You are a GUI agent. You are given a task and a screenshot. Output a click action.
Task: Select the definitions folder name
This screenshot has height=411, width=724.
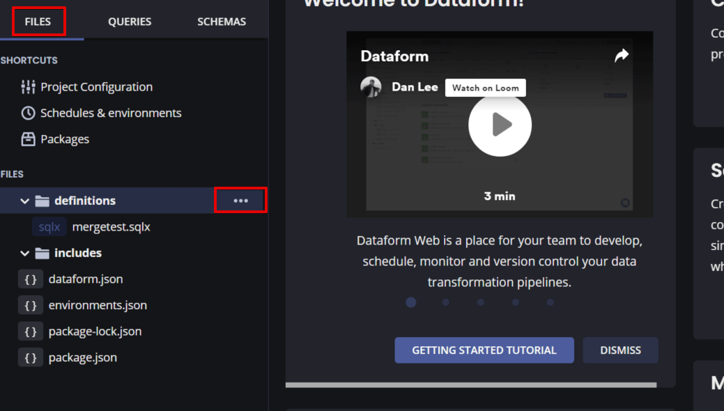(85, 201)
